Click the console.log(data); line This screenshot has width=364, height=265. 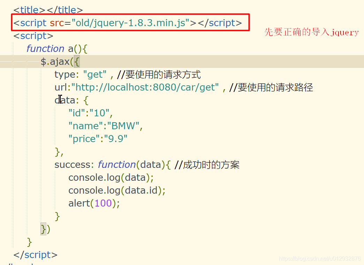click(111, 178)
